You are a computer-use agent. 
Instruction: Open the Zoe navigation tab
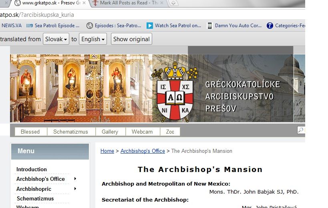(x=170, y=132)
